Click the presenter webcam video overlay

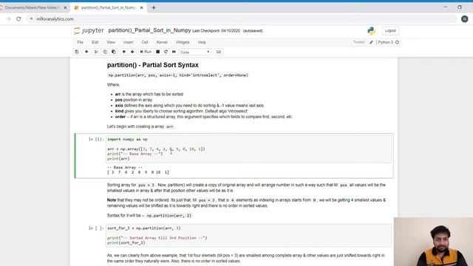(x=433, y=242)
